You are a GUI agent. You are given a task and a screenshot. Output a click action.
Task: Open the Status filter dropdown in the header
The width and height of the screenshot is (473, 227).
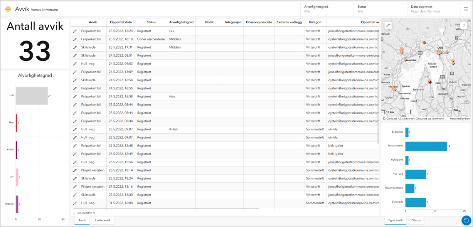(x=380, y=9)
